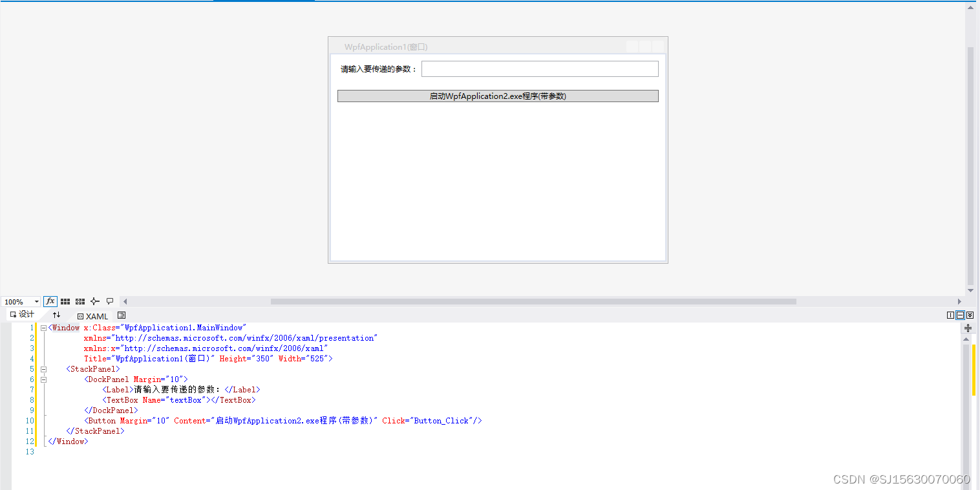The height and width of the screenshot is (490, 980).
Task: Click the crosshair guides icon in designer toolbar
Action: [x=94, y=301]
